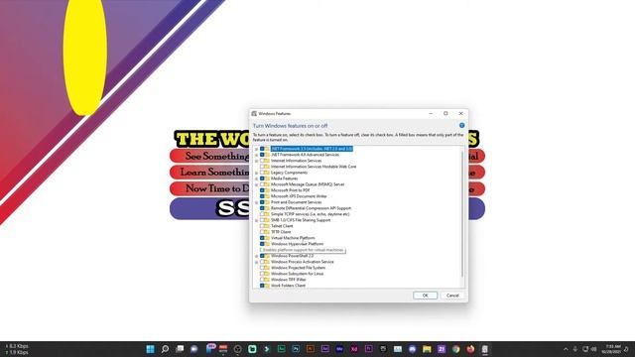Enable Windows Subsystem for Linux checkbox
This screenshot has width=635, height=357.
point(262,274)
